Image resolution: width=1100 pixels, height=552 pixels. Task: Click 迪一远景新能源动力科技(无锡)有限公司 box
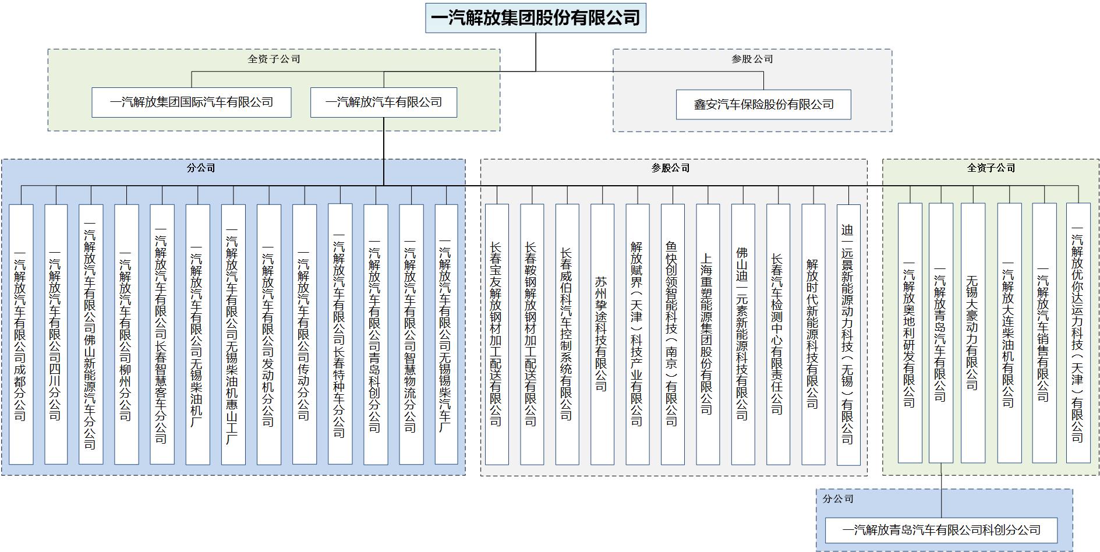coord(848,334)
